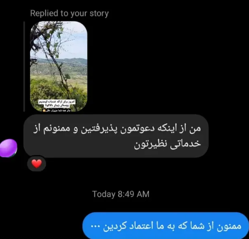Click the ellipsis dots in the blue message
Viewport: 249px width, 239px height.
pyautogui.click(x=95, y=226)
